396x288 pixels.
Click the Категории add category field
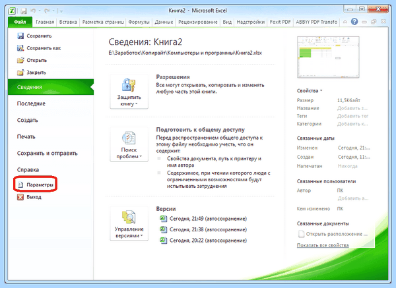[x=352, y=124]
